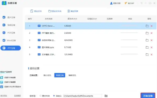Open the 视频压缩 video compression section

(x=9, y=25)
